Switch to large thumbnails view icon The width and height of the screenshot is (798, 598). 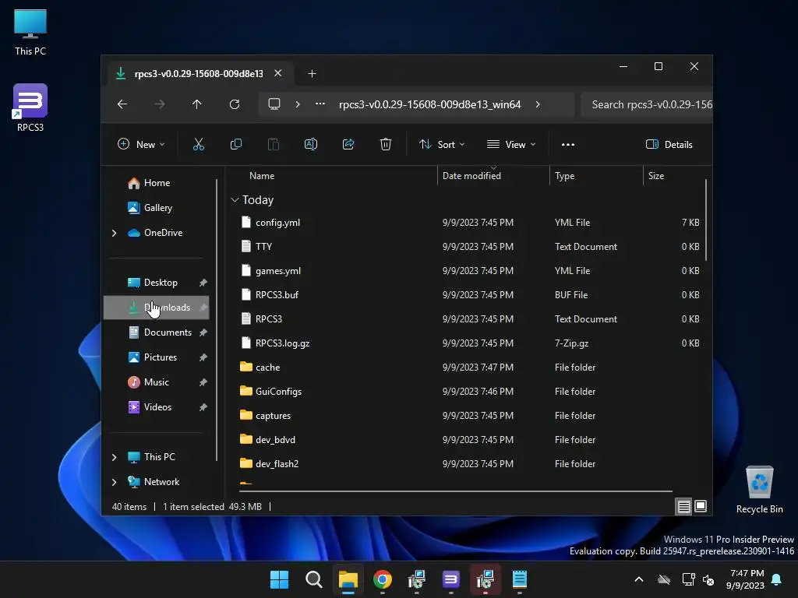[701, 506]
